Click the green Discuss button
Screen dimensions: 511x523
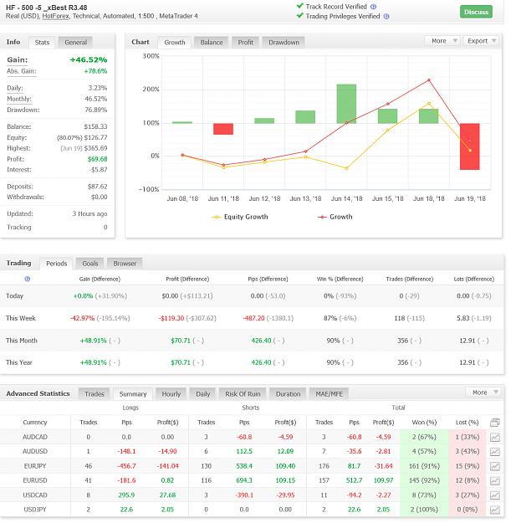476,12
